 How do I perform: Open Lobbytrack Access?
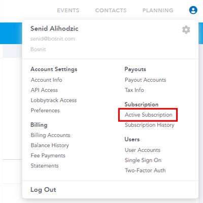click(x=54, y=100)
